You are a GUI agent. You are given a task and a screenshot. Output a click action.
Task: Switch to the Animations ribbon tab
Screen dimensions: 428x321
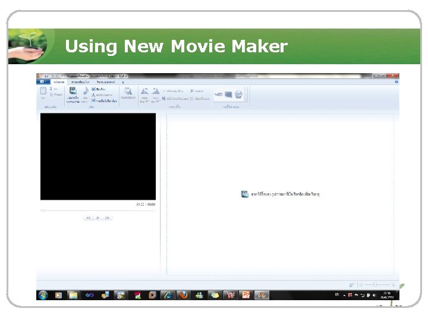(80, 82)
